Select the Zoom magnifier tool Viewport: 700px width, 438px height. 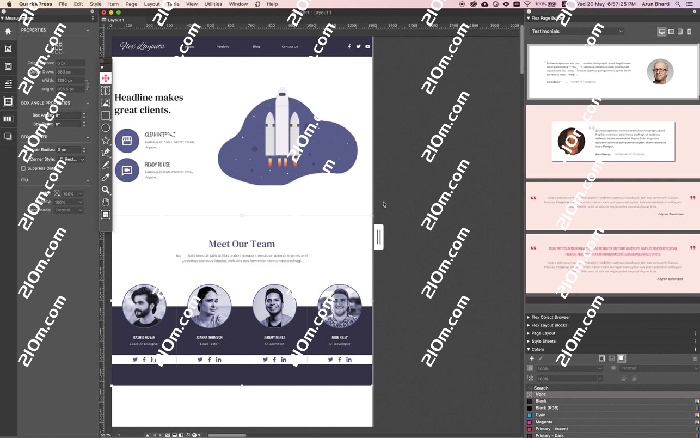pos(106,190)
